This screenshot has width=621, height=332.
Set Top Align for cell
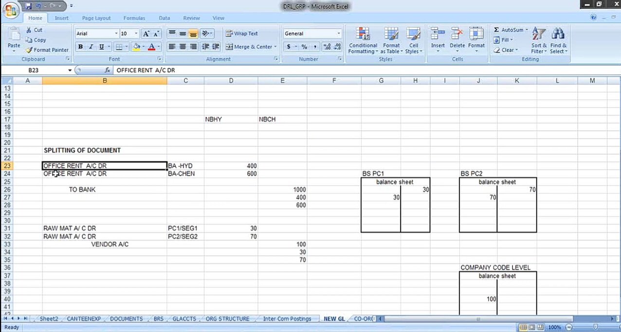point(172,34)
